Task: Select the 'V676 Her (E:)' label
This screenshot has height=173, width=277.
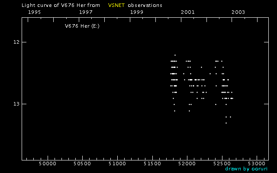Action: tap(82, 26)
